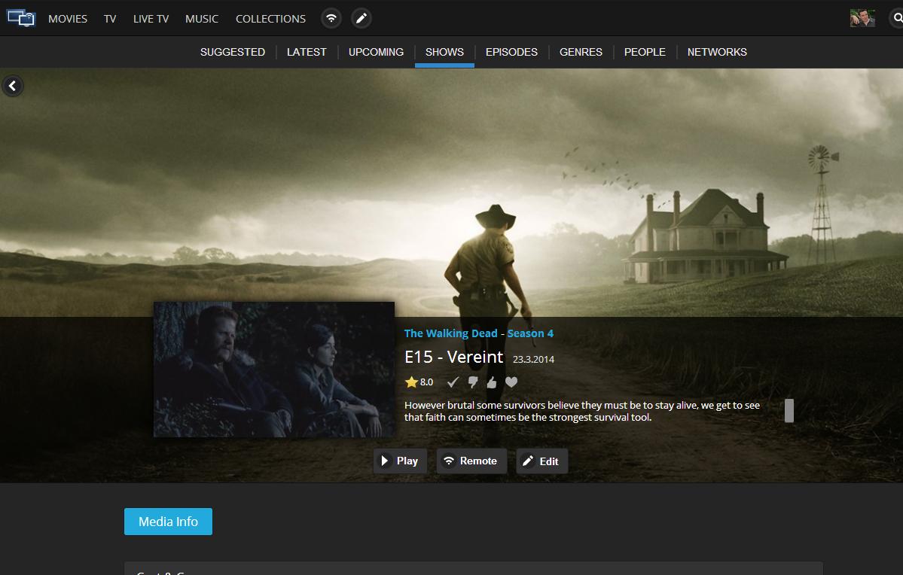Viewport: 903px width, 575px height.
Task: Click the air date 23.3.2014
Action: [534, 359]
